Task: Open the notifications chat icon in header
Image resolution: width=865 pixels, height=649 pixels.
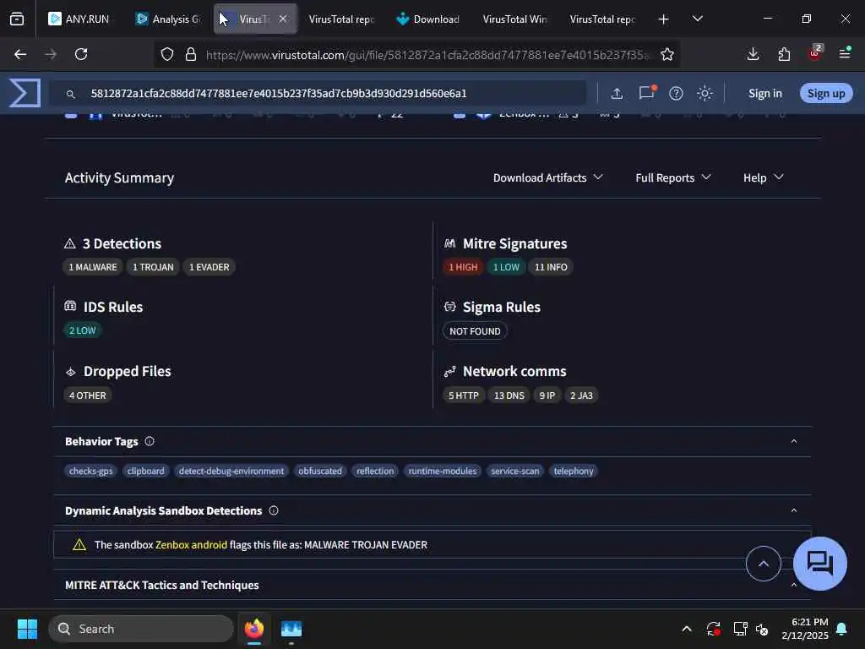Action: pyautogui.click(x=647, y=93)
